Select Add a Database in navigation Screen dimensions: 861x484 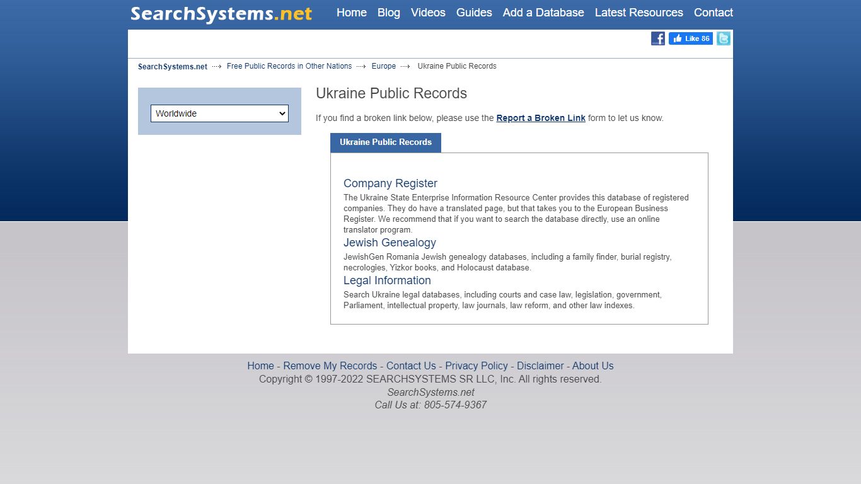[x=543, y=13]
